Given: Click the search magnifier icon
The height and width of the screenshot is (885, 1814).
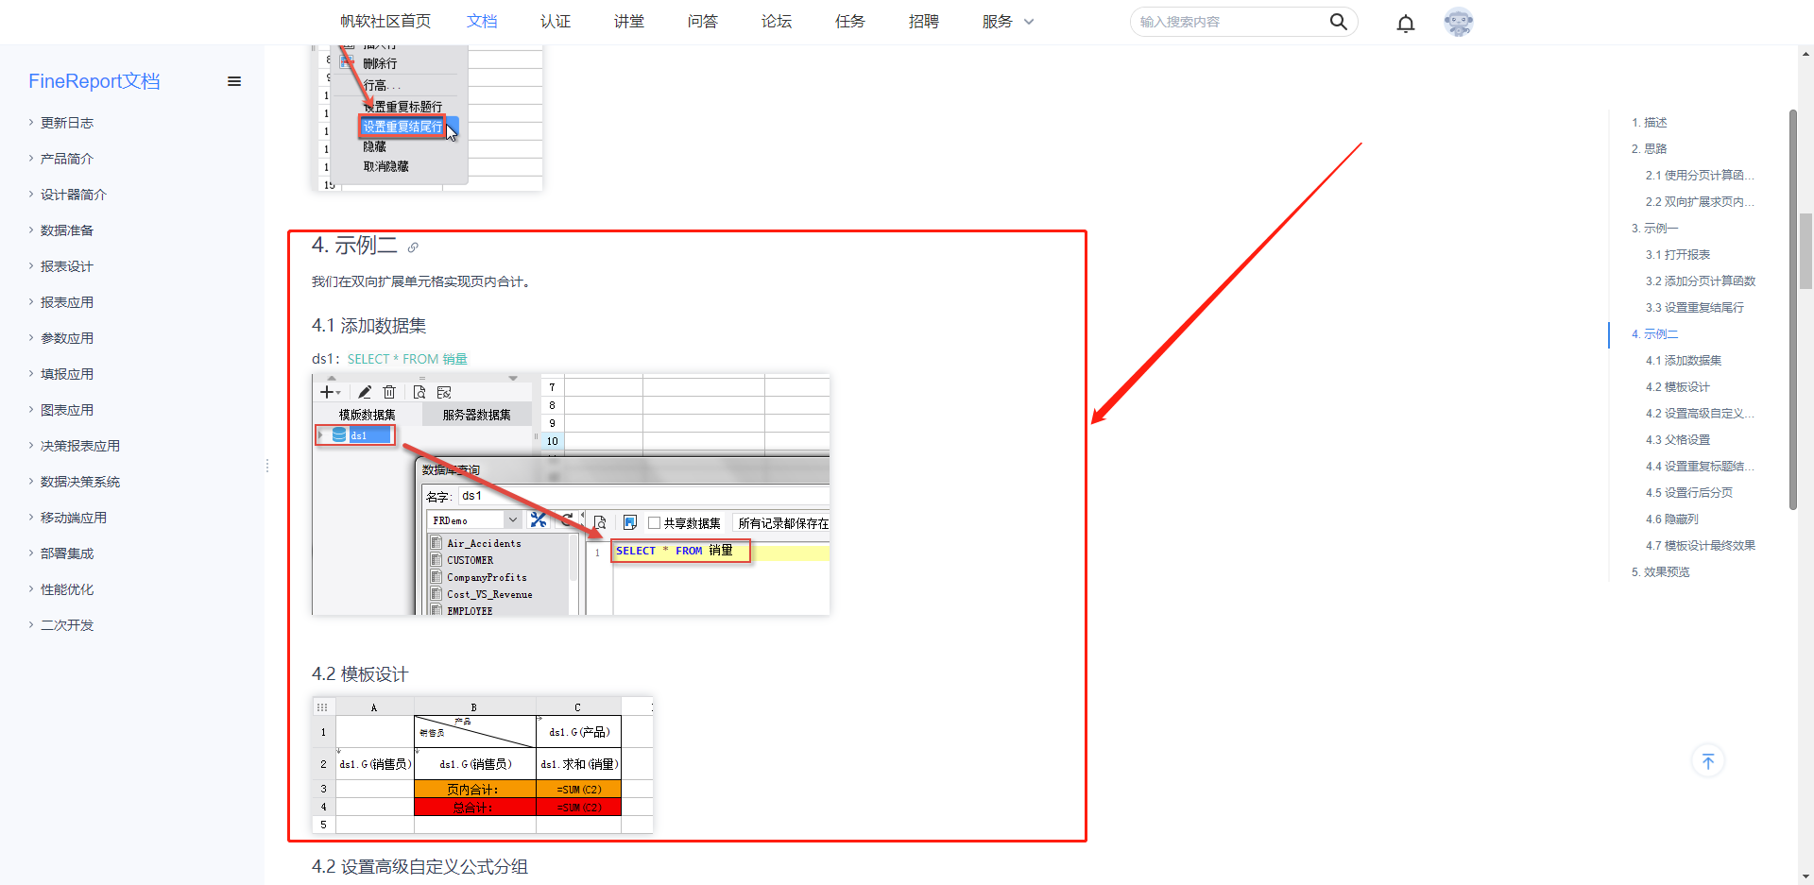Looking at the screenshot, I should tap(1338, 22).
